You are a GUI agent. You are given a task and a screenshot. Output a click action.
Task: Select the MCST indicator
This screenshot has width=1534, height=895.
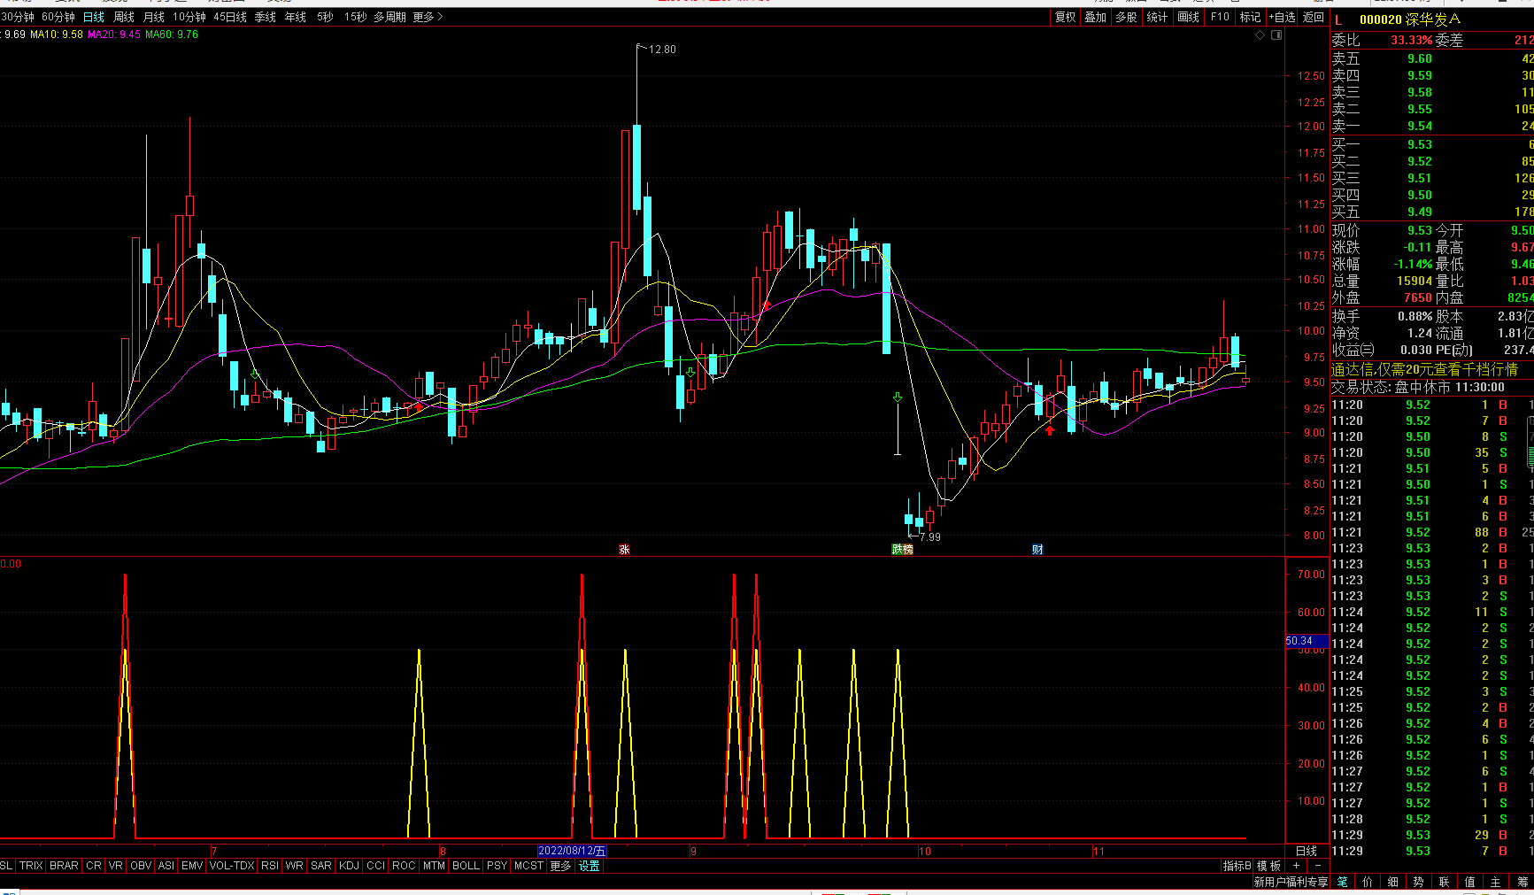pos(528,866)
